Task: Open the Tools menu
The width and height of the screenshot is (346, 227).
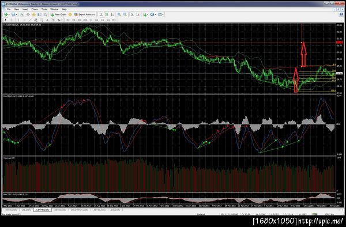Action: point(44,9)
